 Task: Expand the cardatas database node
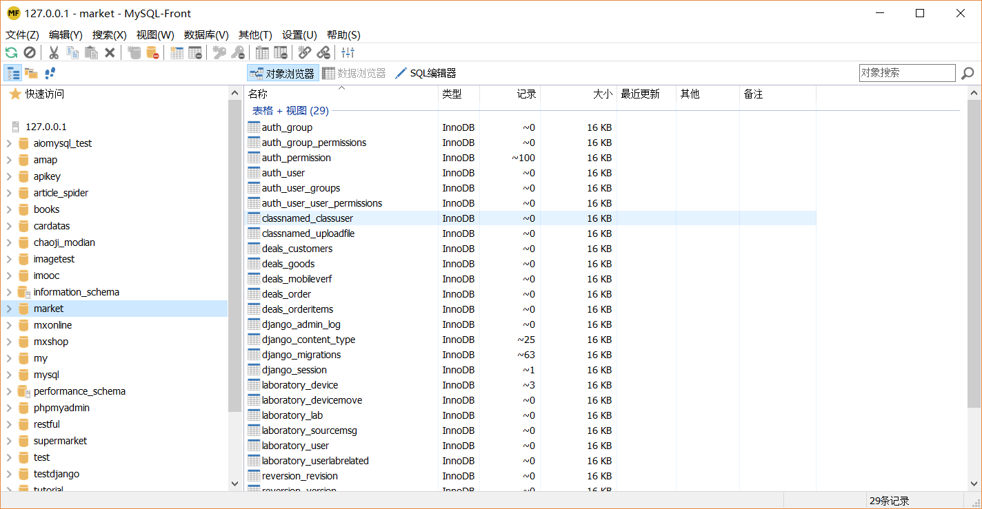point(9,226)
